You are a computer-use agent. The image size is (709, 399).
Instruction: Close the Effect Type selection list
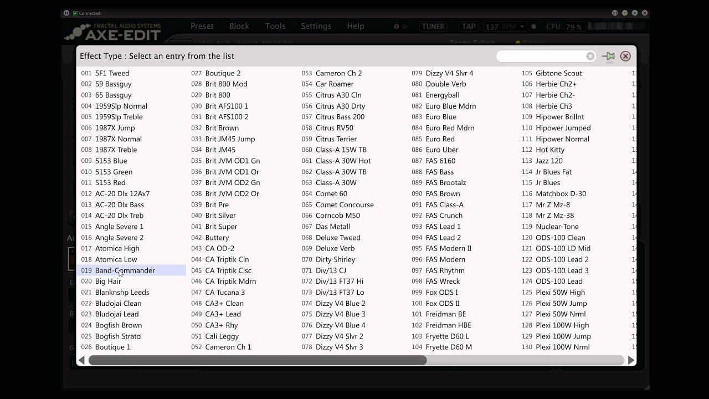[625, 56]
